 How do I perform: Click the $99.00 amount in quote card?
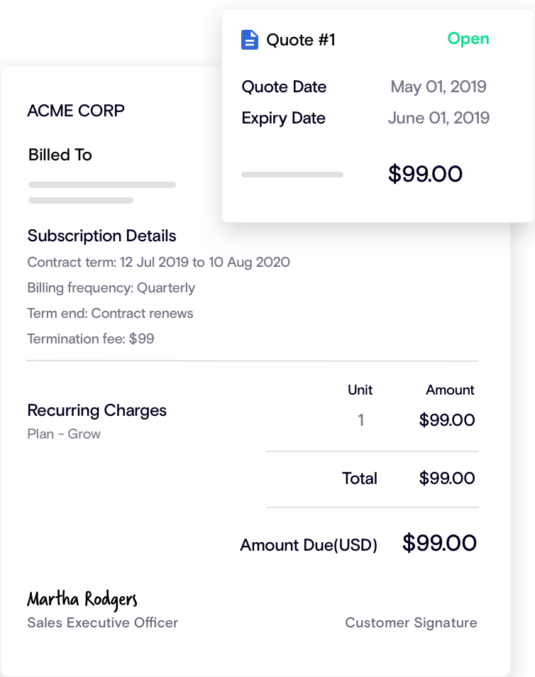tap(425, 174)
